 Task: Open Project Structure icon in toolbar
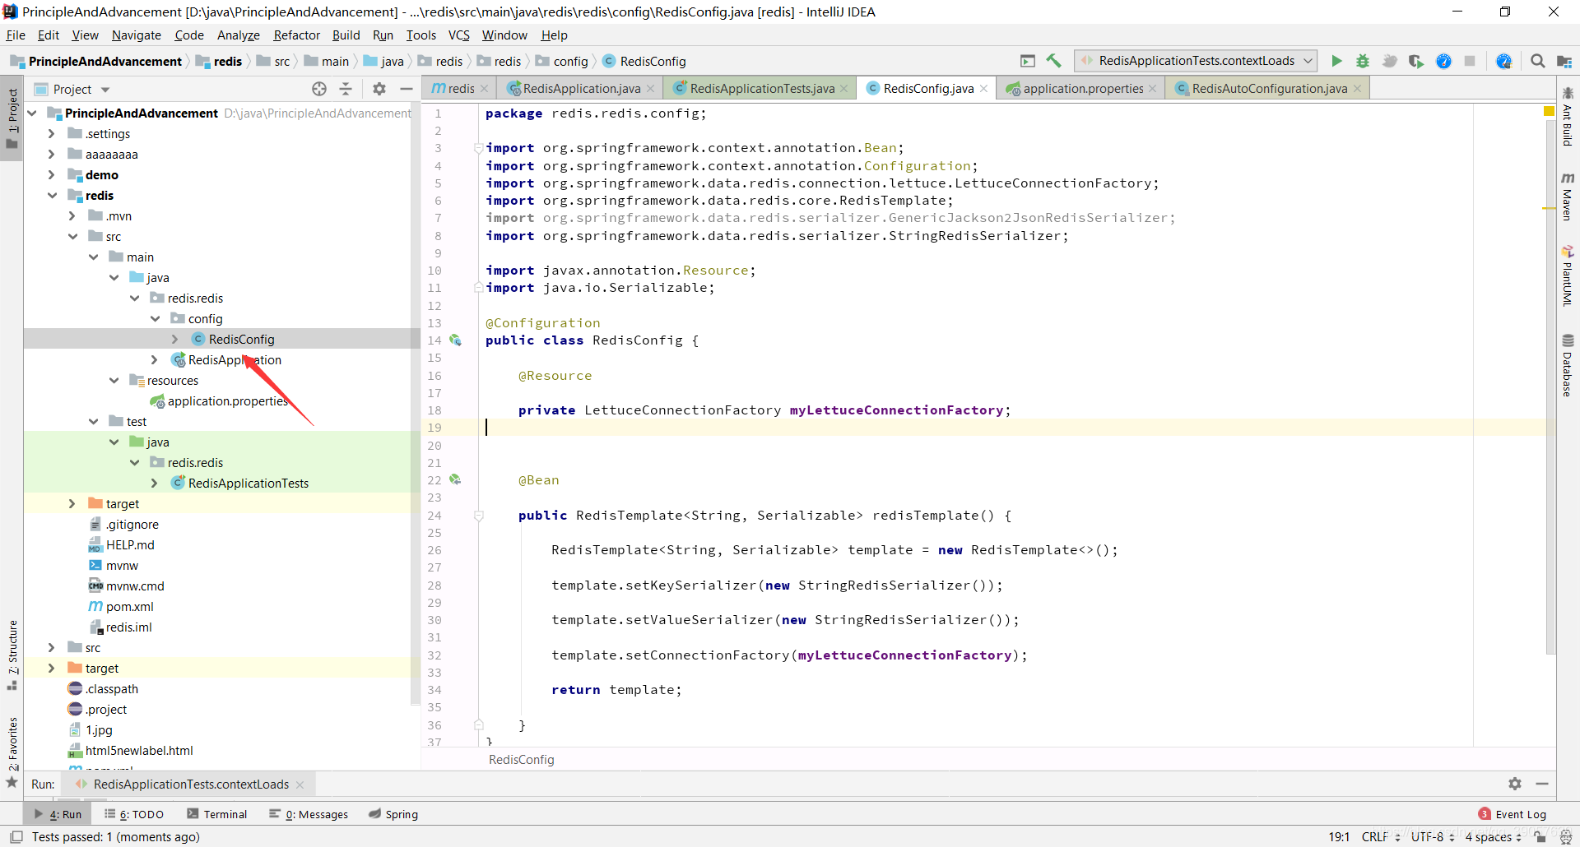coord(1564,61)
